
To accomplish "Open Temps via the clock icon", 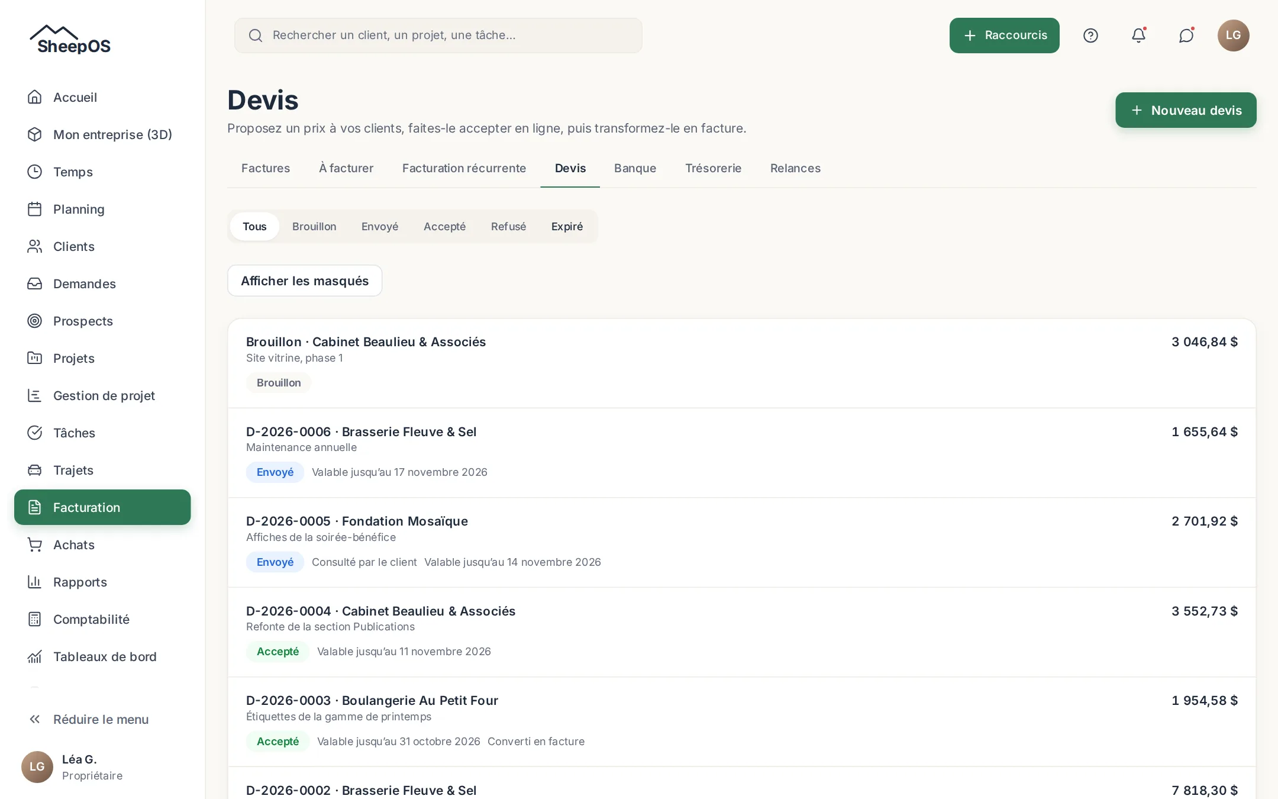I will pyautogui.click(x=35, y=172).
